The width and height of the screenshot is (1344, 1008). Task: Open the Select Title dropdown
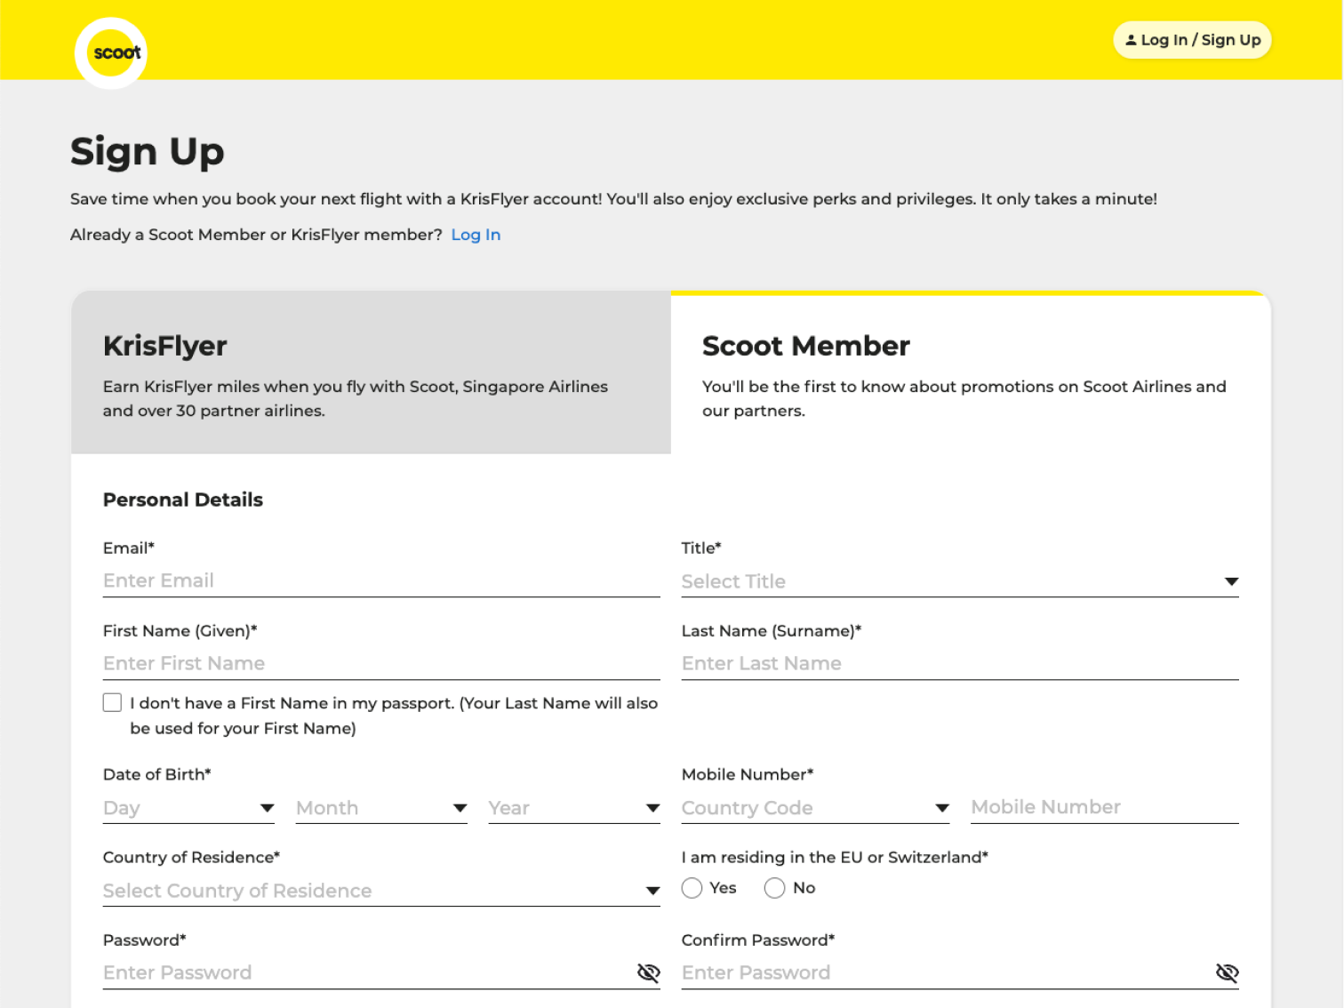click(x=960, y=581)
